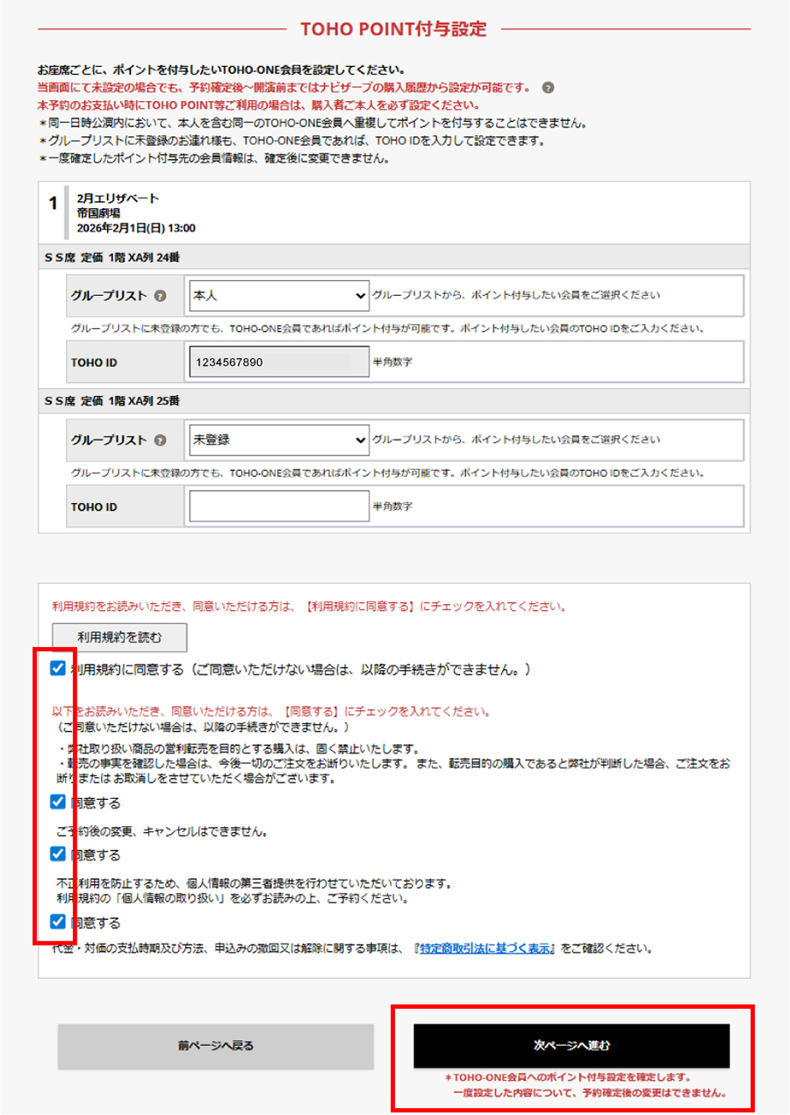The height and width of the screenshot is (1115, 790).
Task: Click the SS席 1階 XA列 25番 seat header
Action: [x=112, y=400]
